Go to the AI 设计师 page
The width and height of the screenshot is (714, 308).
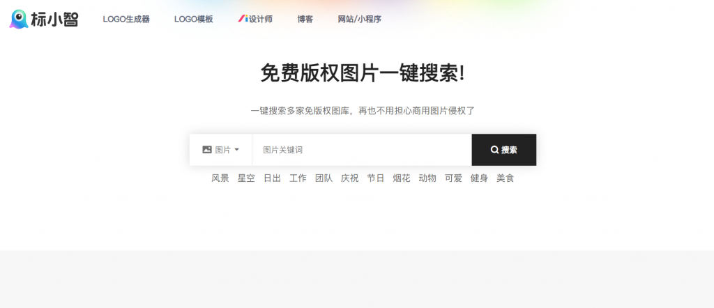(x=255, y=19)
